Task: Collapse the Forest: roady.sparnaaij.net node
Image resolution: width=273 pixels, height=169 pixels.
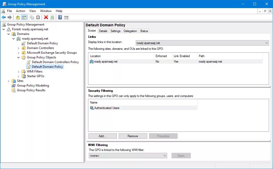Action: (3, 29)
